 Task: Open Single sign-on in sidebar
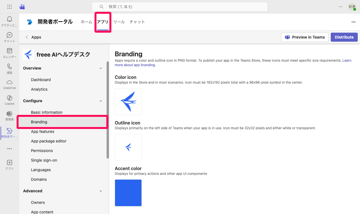[x=44, y=160]
